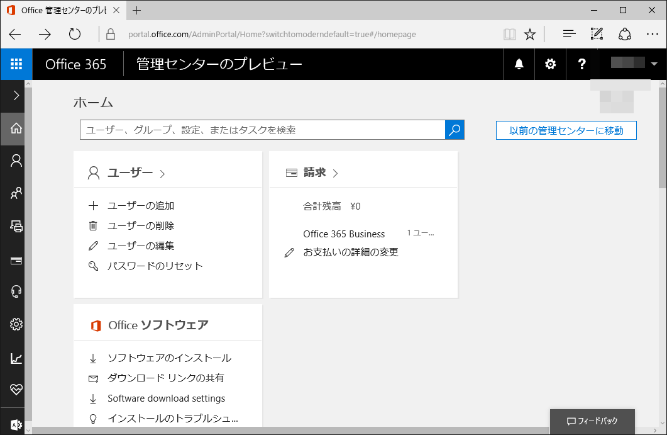Click the Office 365 title in header
The width and height of the screenshot is (667, 435).
pyautogui.click(x=75, y=64)
